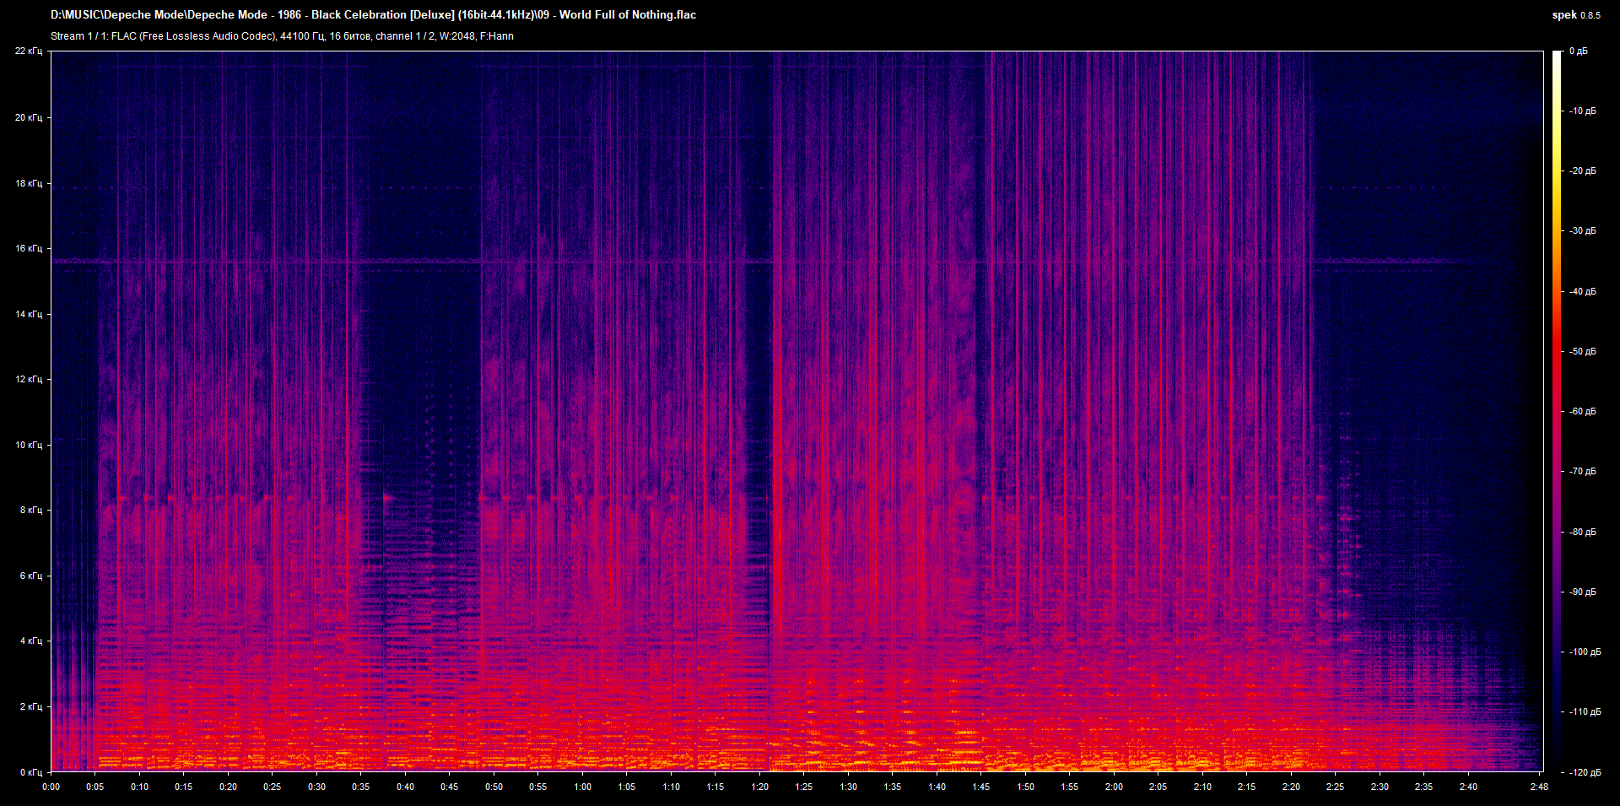Click the FLAC file path title text

click(x=373, y=14)
